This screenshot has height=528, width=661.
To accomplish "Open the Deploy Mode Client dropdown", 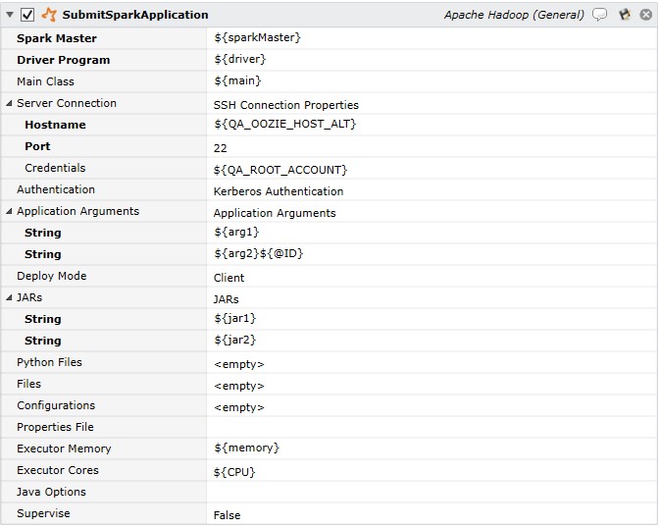I will click(432, 276).
